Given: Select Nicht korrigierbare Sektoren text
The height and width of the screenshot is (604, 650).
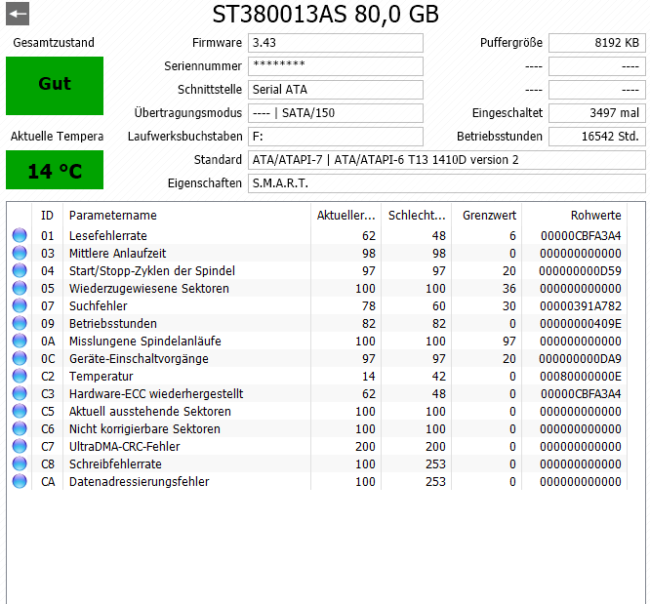Looking at the screenshot, I should click(144, 428).
